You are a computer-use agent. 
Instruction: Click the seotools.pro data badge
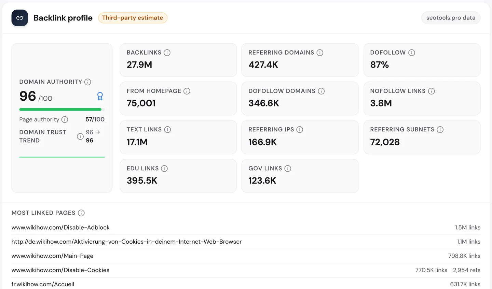point(451,18)
